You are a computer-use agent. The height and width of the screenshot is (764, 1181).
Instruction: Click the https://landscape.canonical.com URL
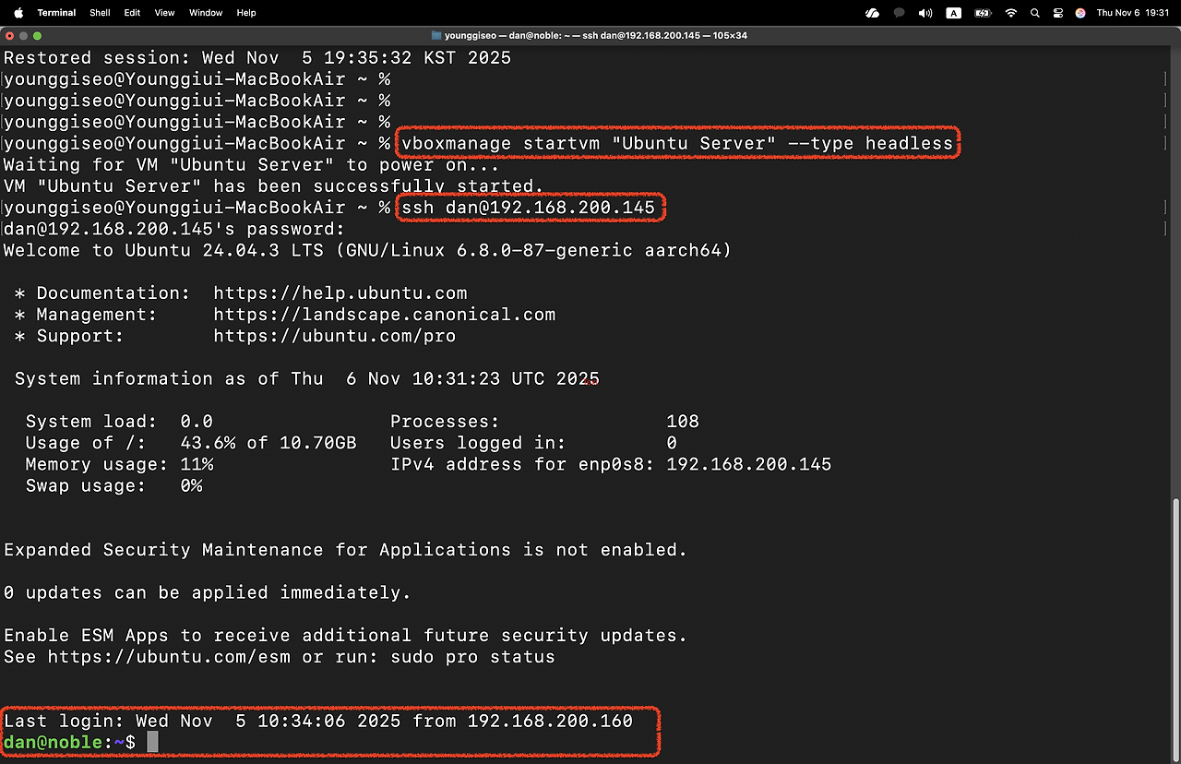point(385,315)
